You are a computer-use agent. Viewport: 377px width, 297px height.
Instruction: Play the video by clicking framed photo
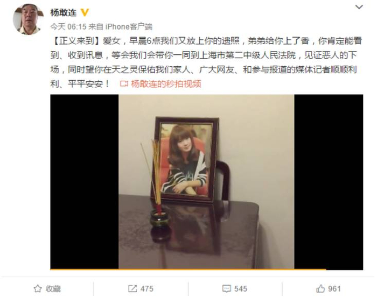[x=186, y=160]
